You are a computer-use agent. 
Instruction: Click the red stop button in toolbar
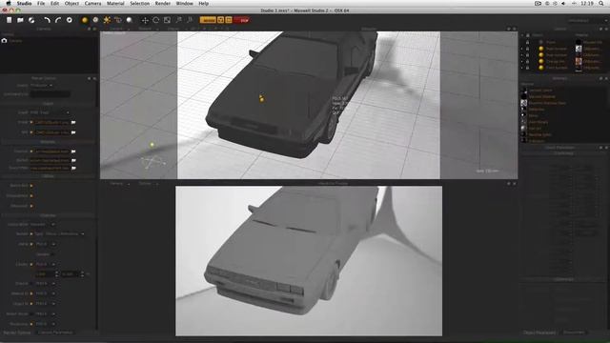pyautogui.click(x=242, y=20)
